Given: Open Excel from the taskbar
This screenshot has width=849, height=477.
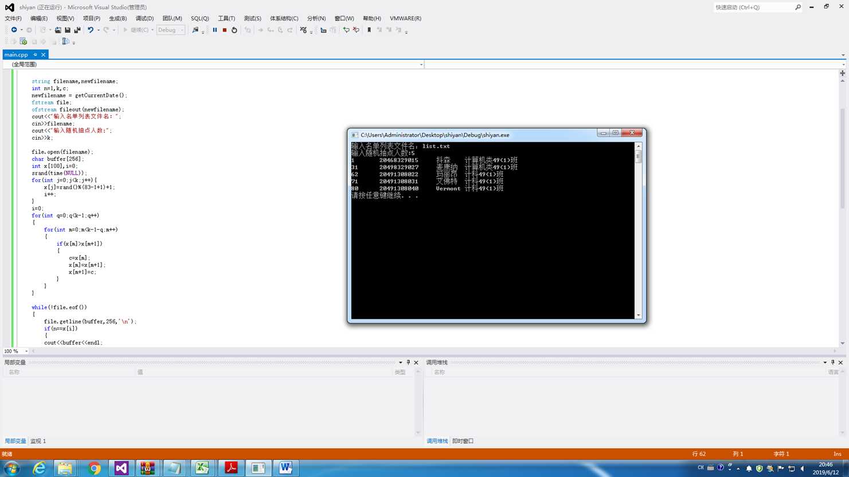Looking at the screenshot, I should point(202,468).
